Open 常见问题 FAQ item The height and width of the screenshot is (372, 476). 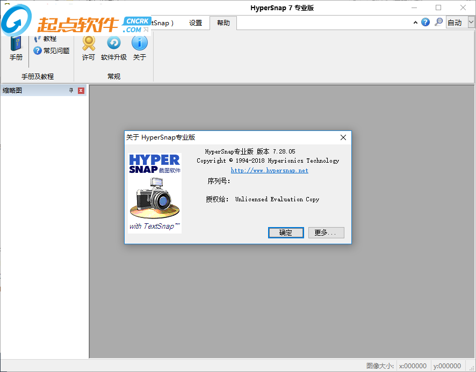click(51, 50)
